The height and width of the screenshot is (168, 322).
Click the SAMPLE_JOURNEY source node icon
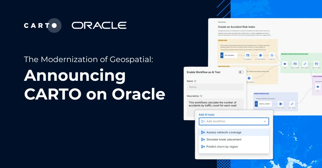(x=256, y=104)
